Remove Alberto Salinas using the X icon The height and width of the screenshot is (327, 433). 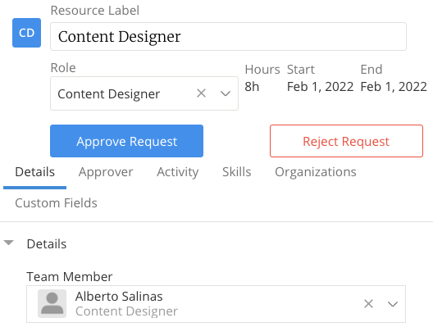tap(368, 303)
